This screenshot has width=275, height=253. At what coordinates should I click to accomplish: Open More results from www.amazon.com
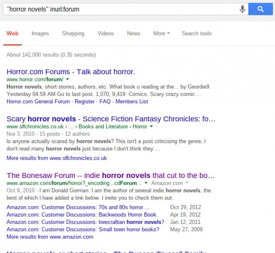point(50,237)
